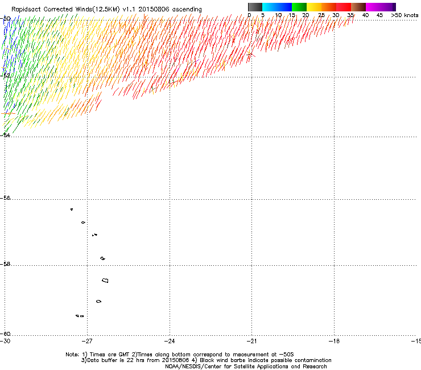Screen dimensions: 421x370
Task: Click the 'Data buffer is 22 hrs' note line
Action: click(x=206, y=360)
